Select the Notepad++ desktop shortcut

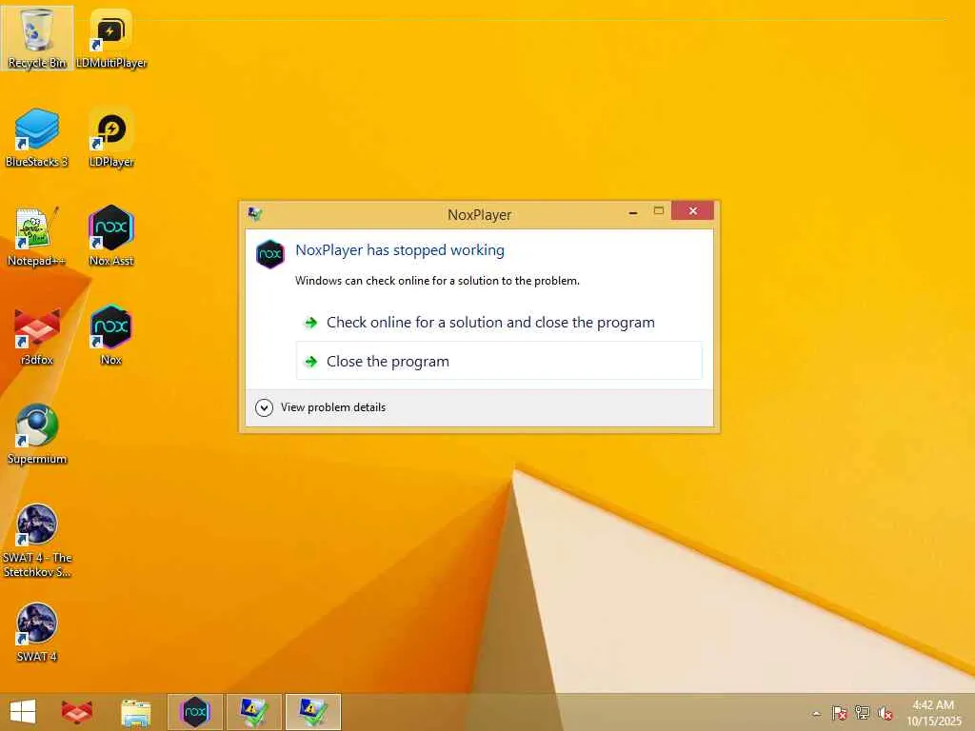37,236
